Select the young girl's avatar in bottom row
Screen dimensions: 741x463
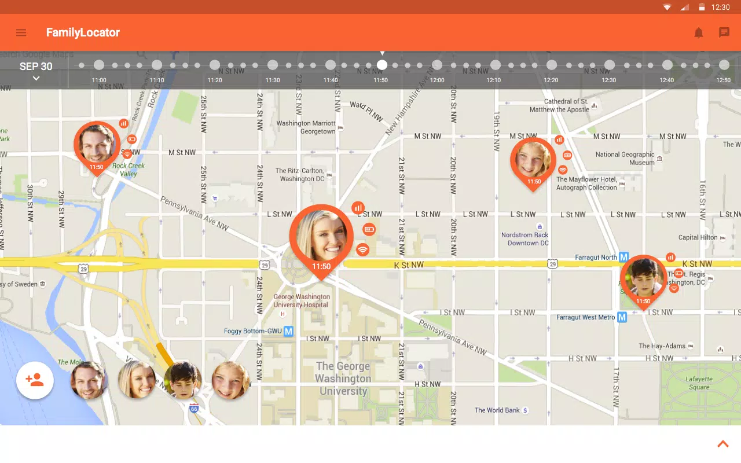230,380
